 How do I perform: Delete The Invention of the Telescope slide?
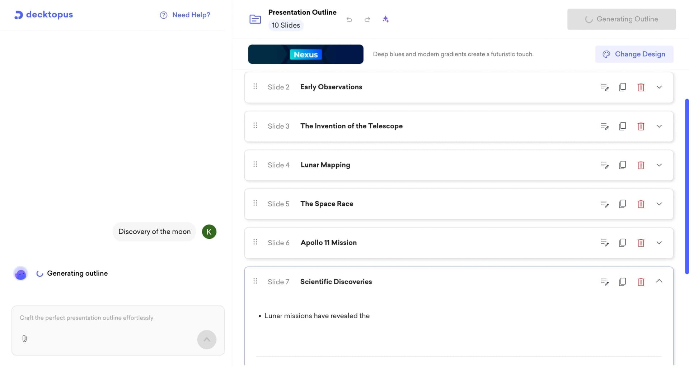(641, 126)
